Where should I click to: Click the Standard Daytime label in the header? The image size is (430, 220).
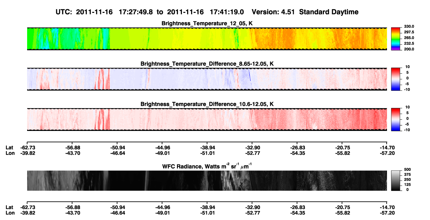coord(328,12)
